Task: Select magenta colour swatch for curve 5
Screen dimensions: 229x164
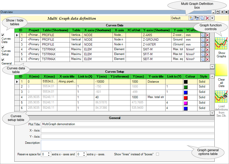Action: pos(186,103)
